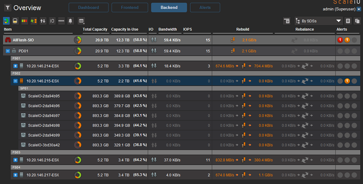
Task: Click the red critical alert badge on AllFlash-SIO
Action: pyautogui.click(x=340, y=40)
